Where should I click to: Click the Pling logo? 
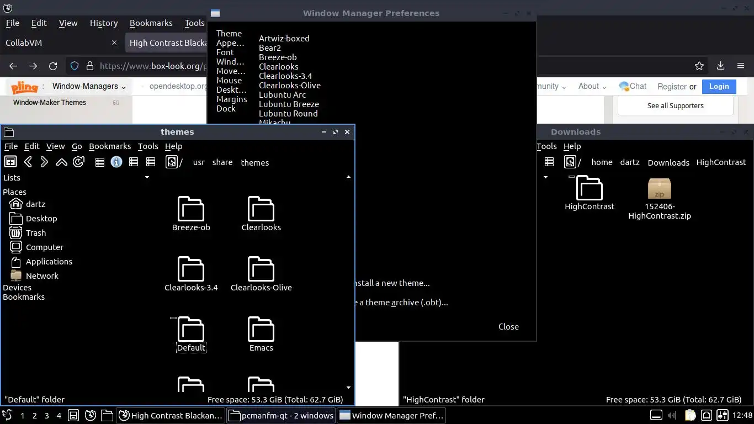(24, 87)
